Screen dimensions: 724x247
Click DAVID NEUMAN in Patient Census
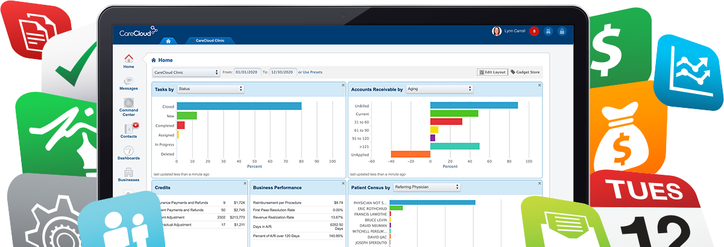tap(372, 225)
